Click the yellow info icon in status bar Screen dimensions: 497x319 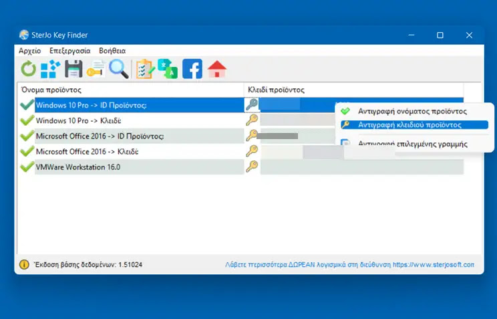tap(24, 264)
